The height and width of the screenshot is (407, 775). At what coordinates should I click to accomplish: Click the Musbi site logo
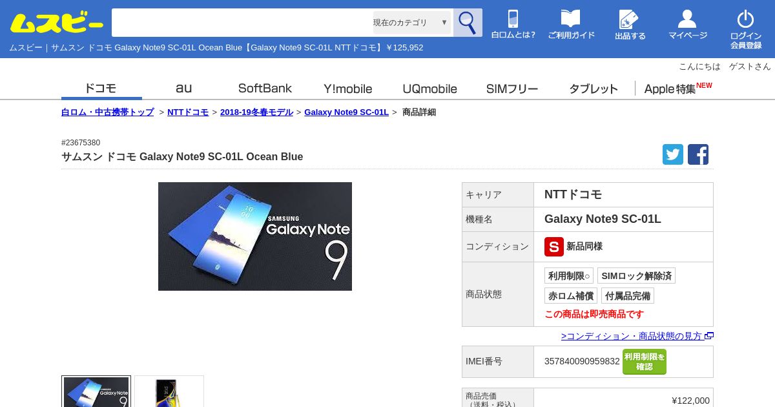click(x=56, y=23)
